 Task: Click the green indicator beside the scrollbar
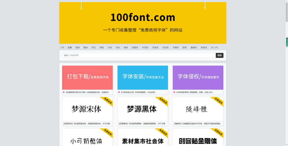point(287,42)
